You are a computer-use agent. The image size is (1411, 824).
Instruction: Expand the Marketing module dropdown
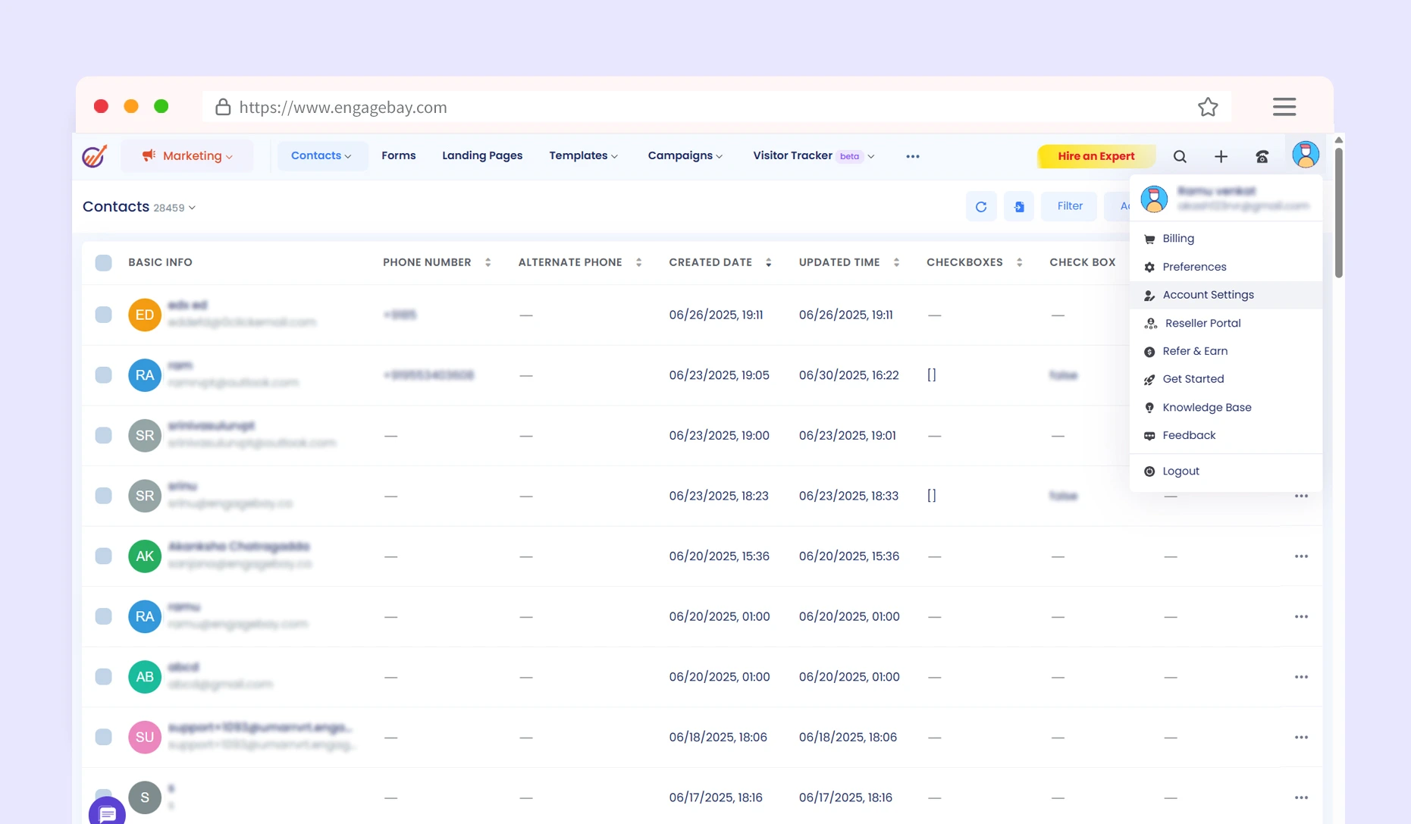(187, 156)
